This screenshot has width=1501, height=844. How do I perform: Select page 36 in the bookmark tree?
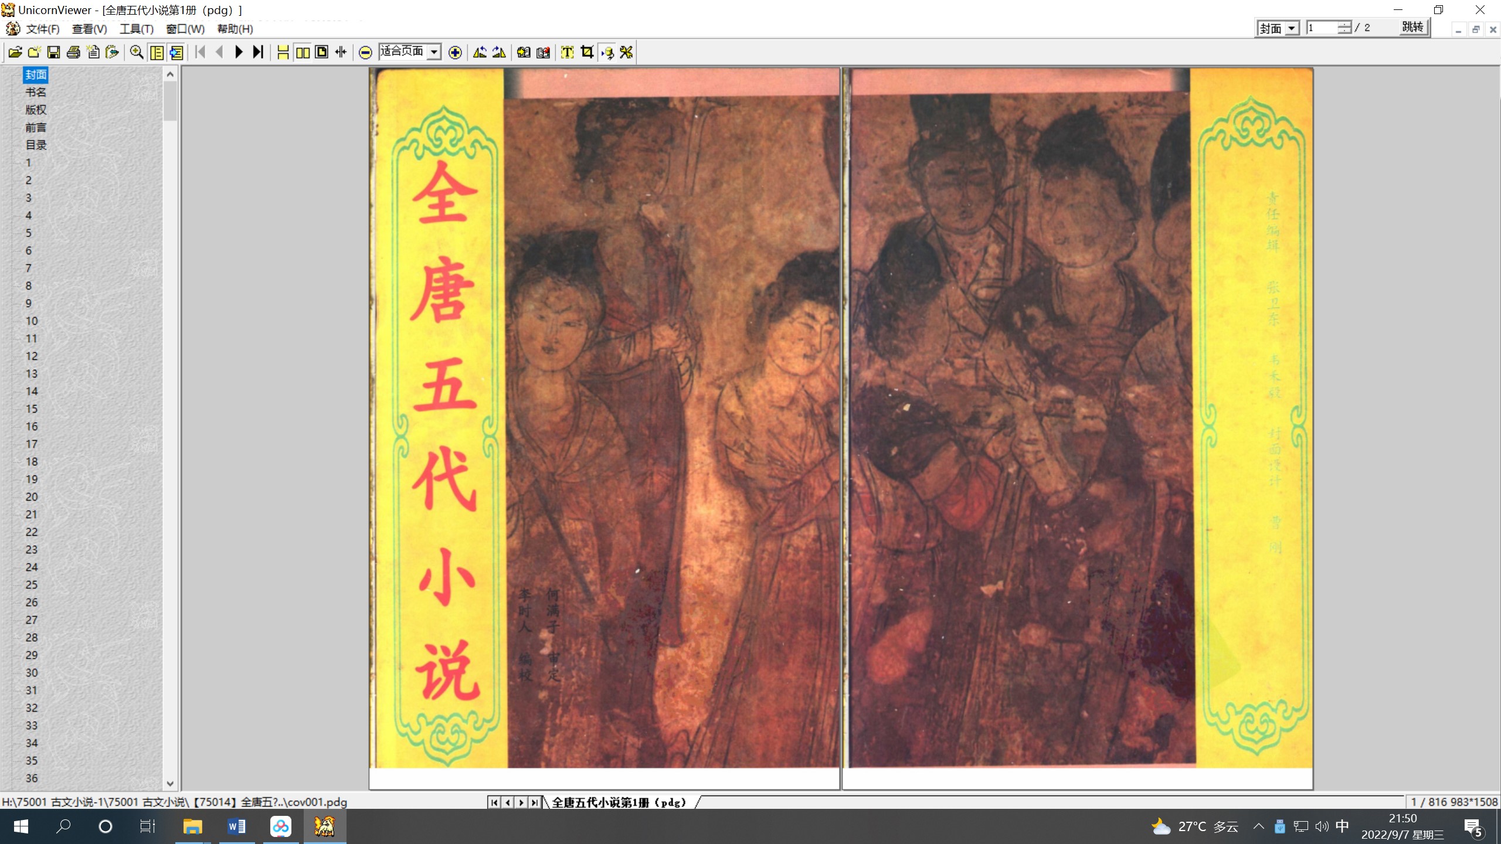[32, 778]
